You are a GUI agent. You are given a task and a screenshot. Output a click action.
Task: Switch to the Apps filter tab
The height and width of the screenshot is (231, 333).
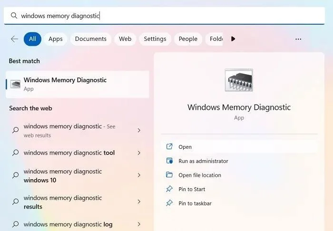(x=56, y=39)
